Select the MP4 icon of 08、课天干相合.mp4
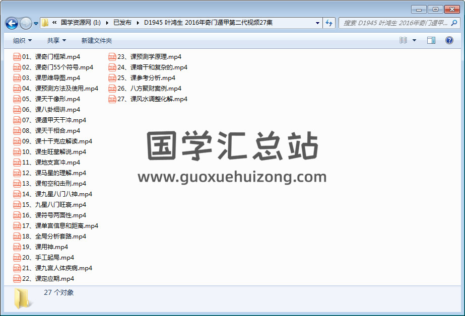The height and width of the screenshot is (316, 465). pyautogui.click(x=17, y=131)
